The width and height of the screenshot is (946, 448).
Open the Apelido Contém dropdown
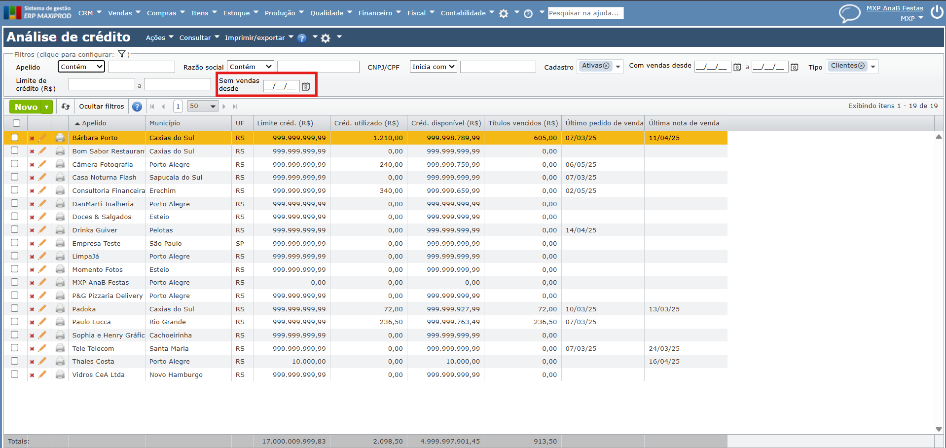click(x=81, y=67)
